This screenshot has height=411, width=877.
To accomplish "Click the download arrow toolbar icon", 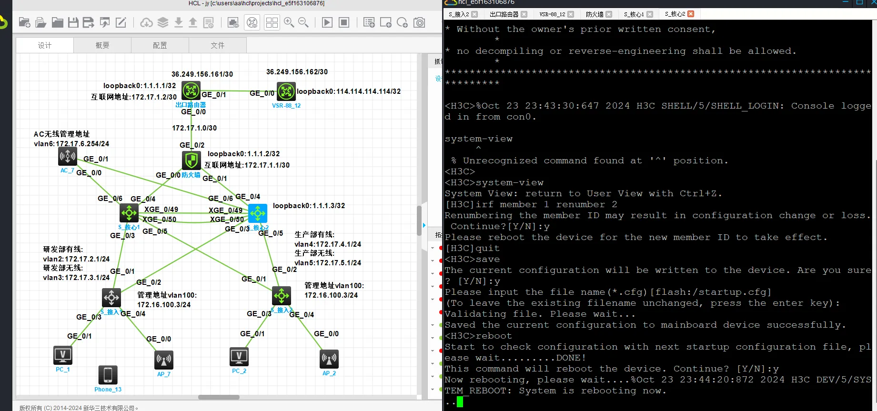I will click(179, 22).
